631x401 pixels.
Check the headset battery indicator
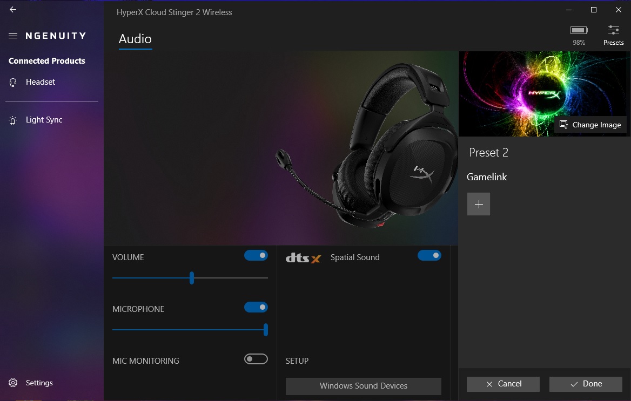579,31
